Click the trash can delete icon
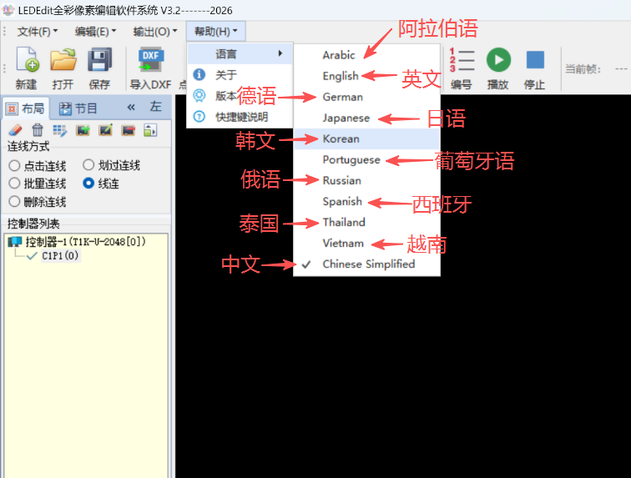The image size is (631, 478). tap(38, 130)
